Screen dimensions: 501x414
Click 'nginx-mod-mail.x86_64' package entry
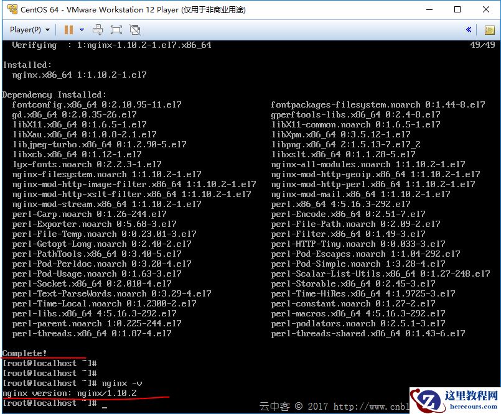click(x=360, y=194)
